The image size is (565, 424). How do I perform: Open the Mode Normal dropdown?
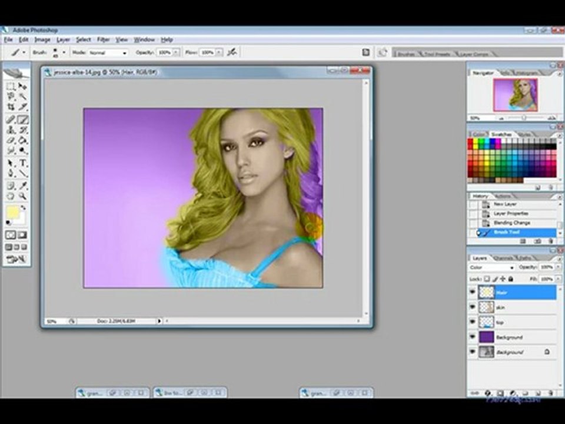[108, 52]
